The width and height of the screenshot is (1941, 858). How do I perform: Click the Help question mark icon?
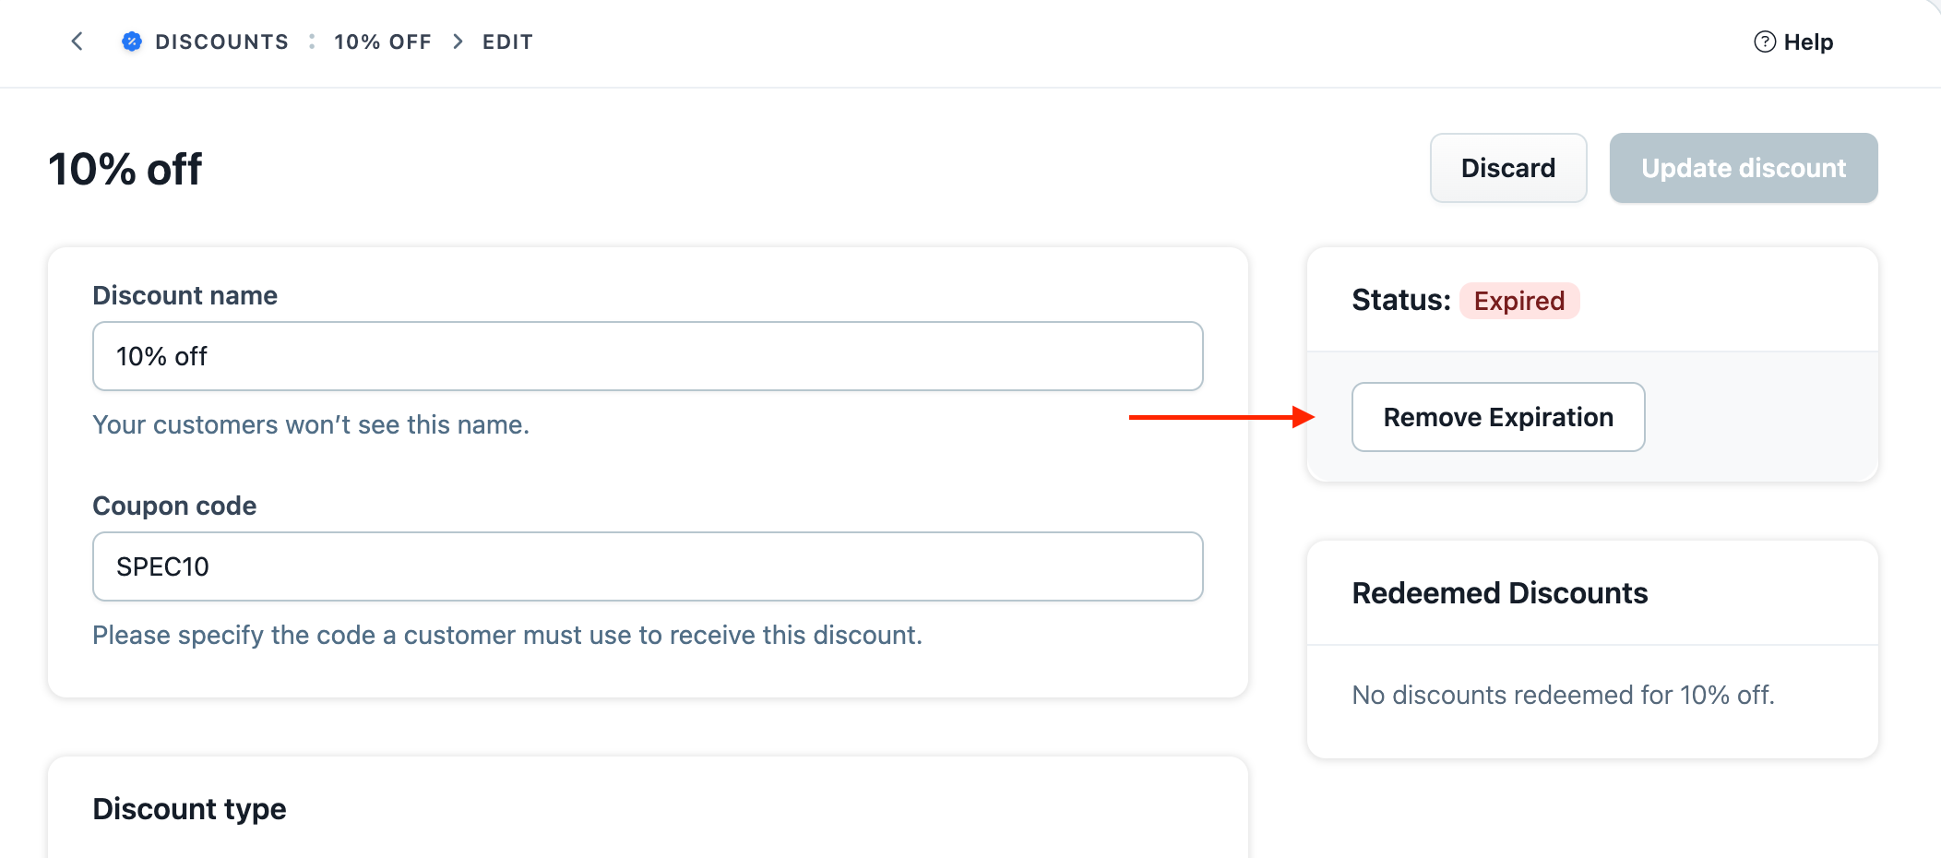pyautogui.click(x=1764, y=42)
